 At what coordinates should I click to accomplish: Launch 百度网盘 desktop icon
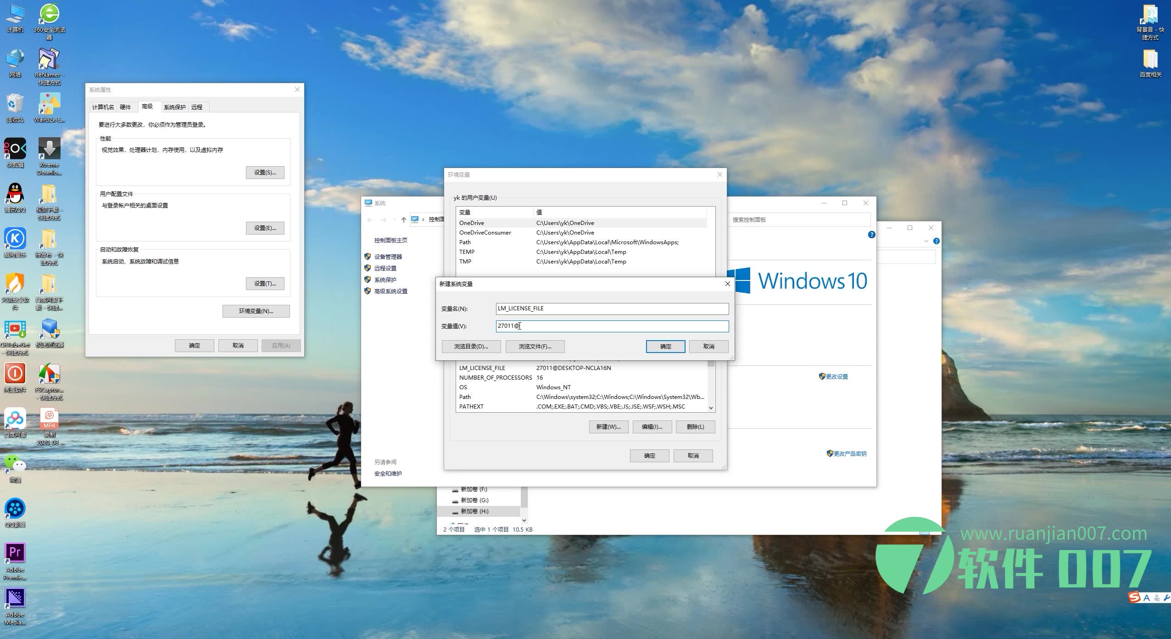point(15,423)
